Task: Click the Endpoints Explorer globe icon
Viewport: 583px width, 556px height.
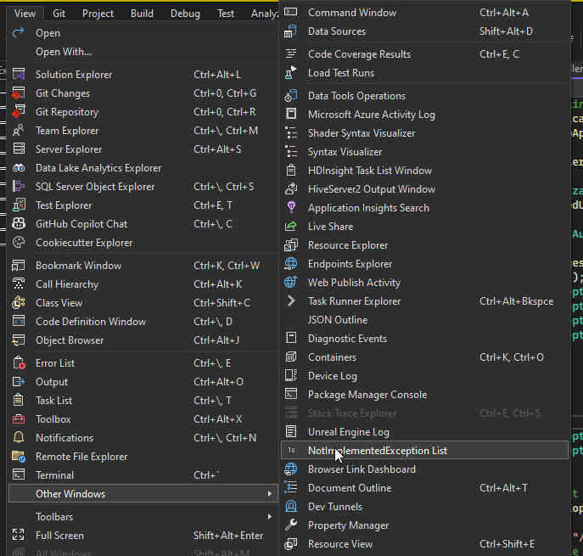Action: (291, 264)
